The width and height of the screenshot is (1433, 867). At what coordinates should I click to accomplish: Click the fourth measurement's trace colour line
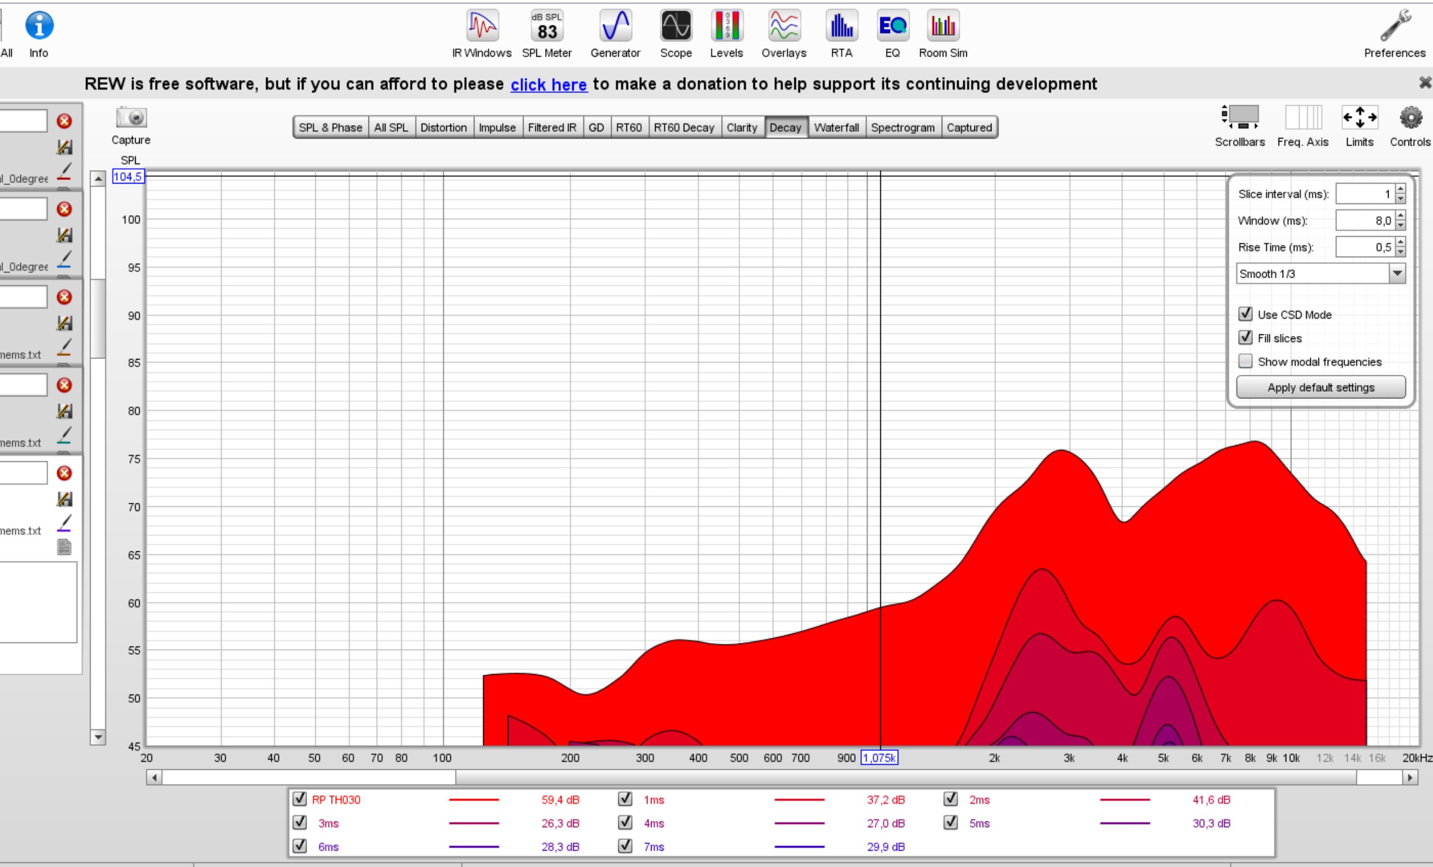pos(64,435)
